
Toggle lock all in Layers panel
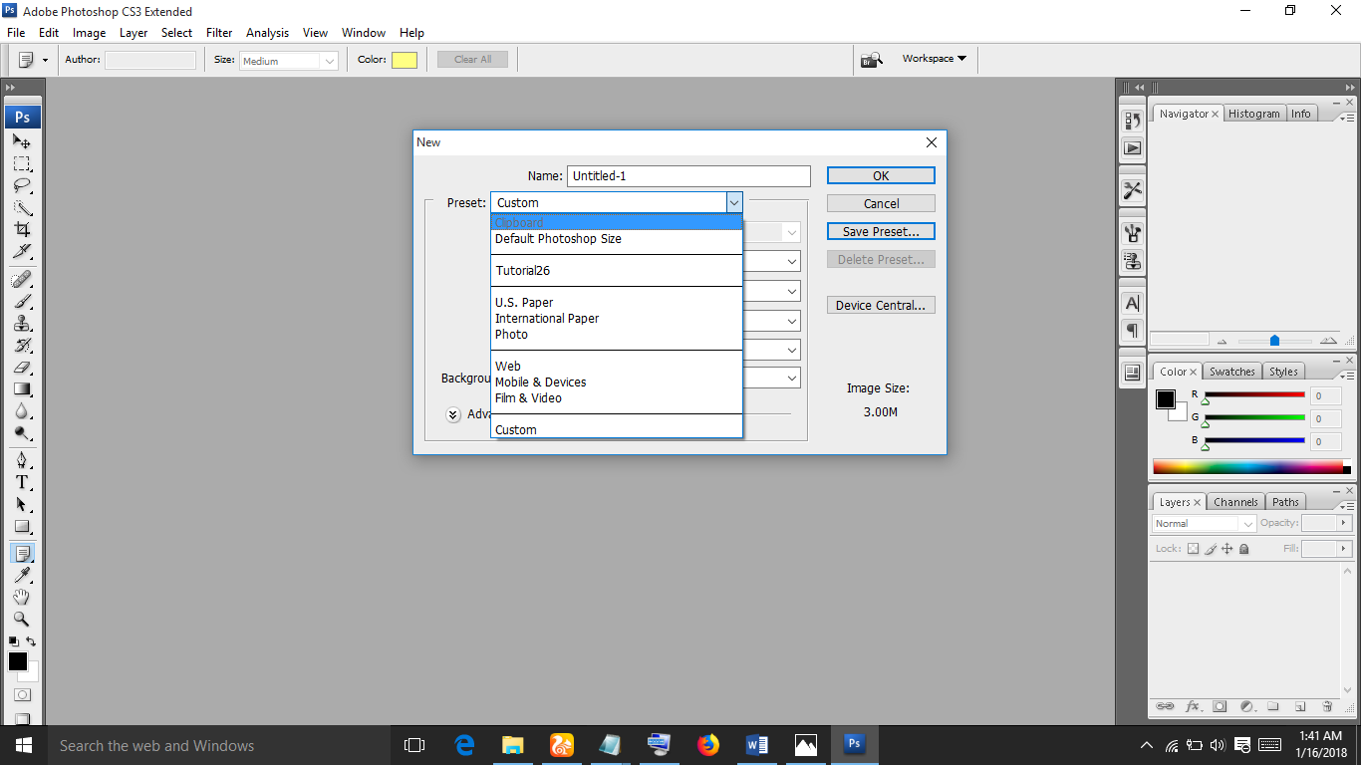coord(1243,549)
